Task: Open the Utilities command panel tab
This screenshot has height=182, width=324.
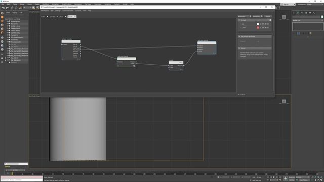Action: [314, 13]
